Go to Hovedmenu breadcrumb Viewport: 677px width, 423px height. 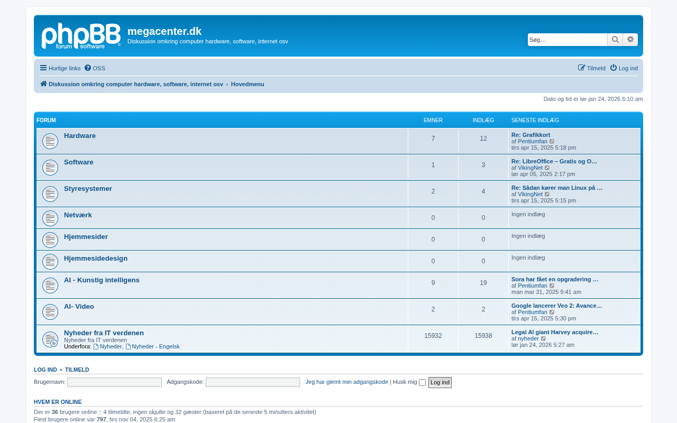248,84
